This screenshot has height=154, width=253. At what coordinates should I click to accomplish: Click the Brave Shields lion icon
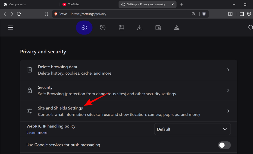click(x=204, y=14)
